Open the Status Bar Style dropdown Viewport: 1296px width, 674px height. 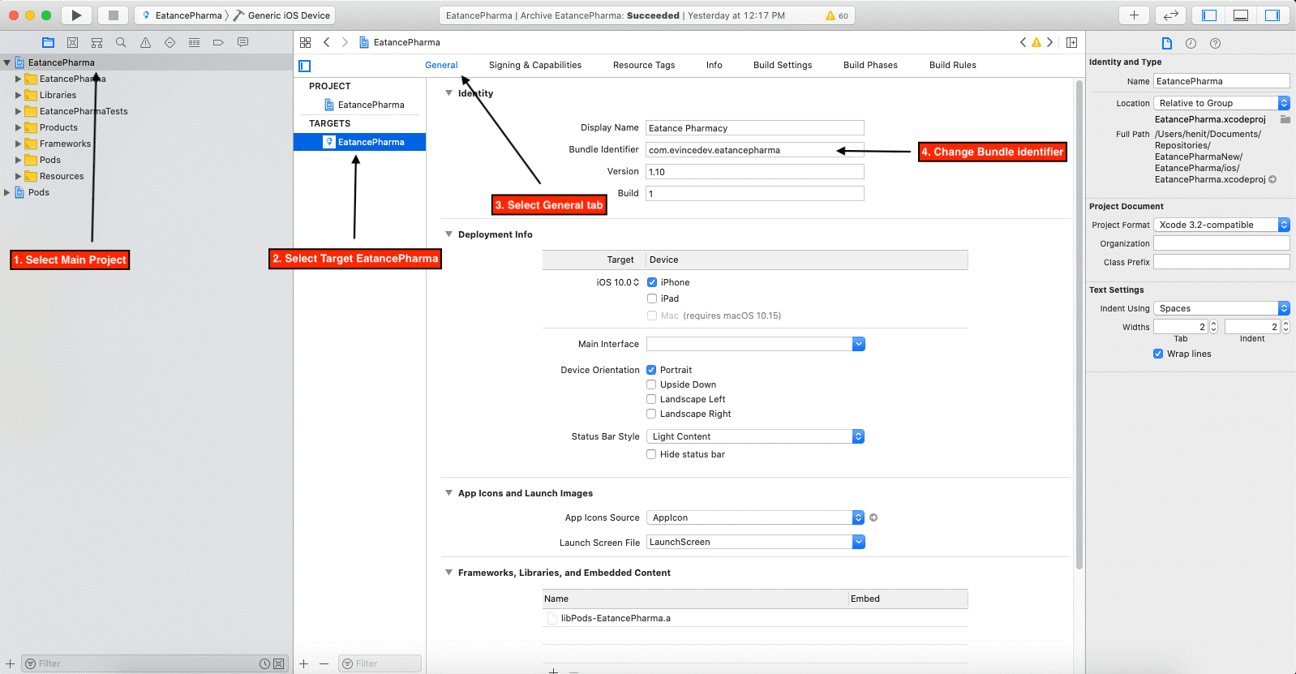pos(755,436)
